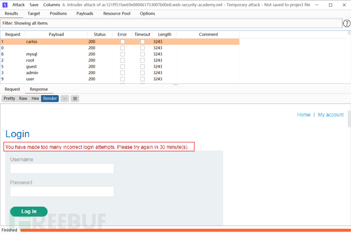Switch to the Positions tab

(x=58, y=13)
